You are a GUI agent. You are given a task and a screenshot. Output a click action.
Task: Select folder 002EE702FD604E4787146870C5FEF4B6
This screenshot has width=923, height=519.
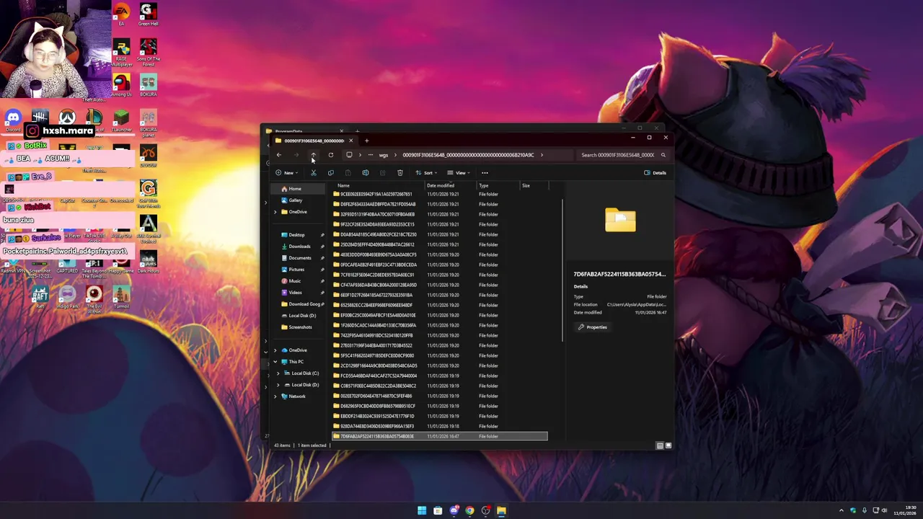[440, 396]
